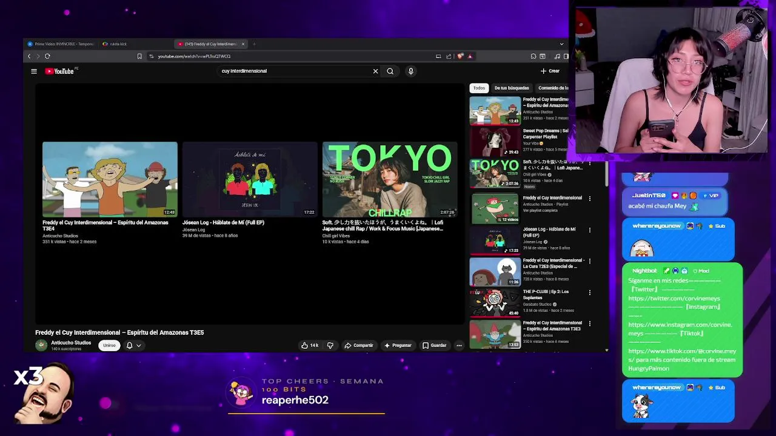The image size is (776, 436).
Task: Select the De tus búsquedas chip
Action: pyautogui.click(x=512, y=88)
